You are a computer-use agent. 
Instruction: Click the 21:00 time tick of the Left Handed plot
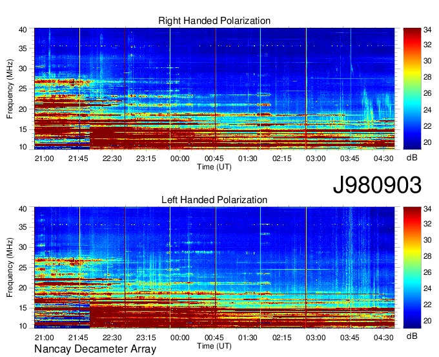(x=45, y=338)
